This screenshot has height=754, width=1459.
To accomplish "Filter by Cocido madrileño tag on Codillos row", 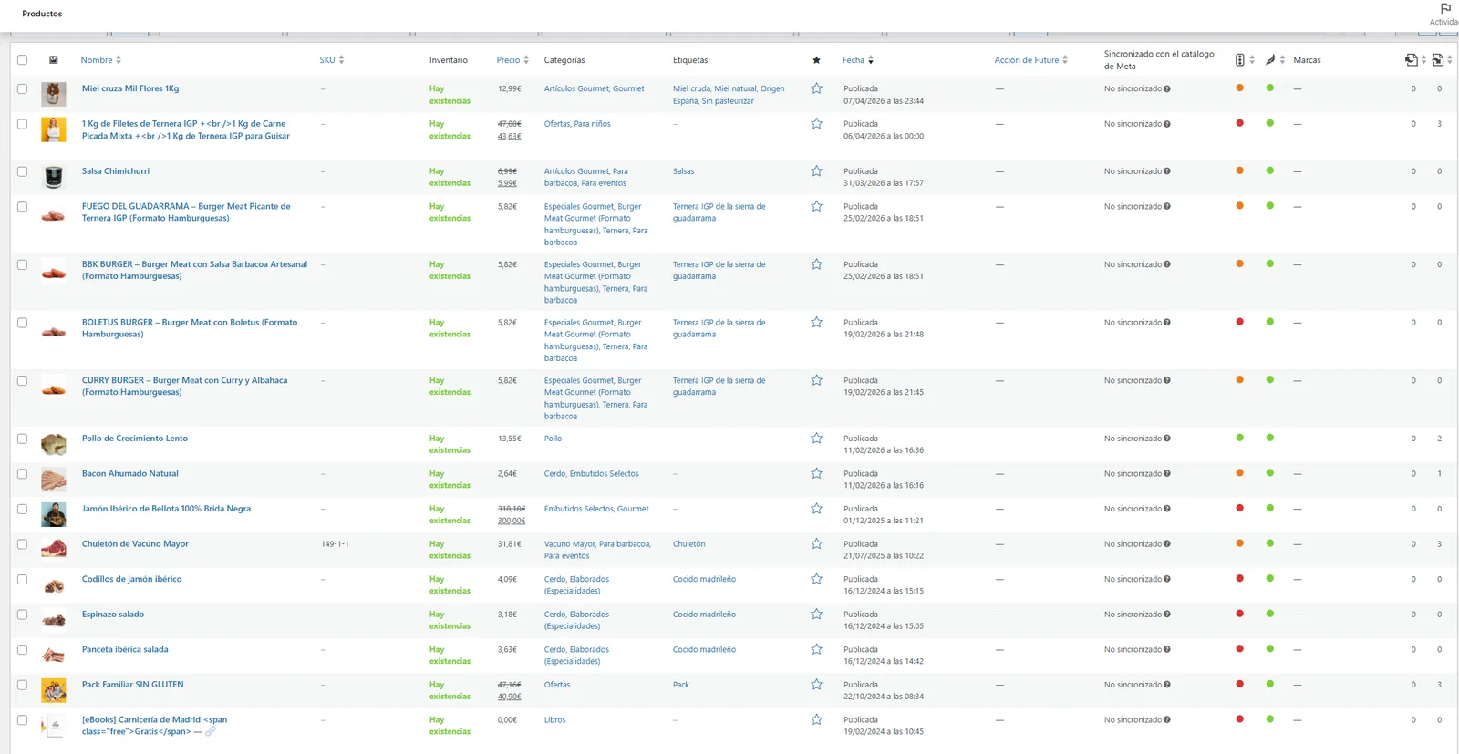I will (704, 579).
